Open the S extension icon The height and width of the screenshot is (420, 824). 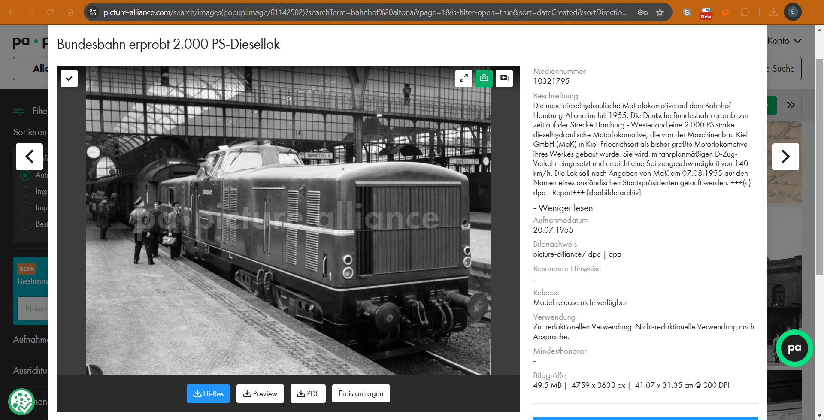point(687,12)
